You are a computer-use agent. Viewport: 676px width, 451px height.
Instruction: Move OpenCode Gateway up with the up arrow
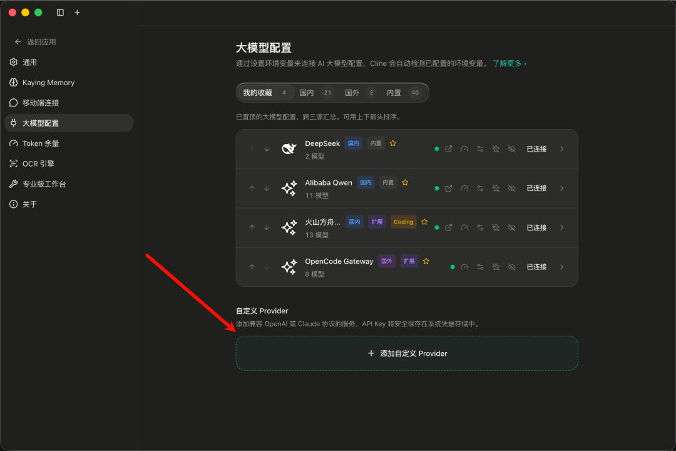[252, 267]
